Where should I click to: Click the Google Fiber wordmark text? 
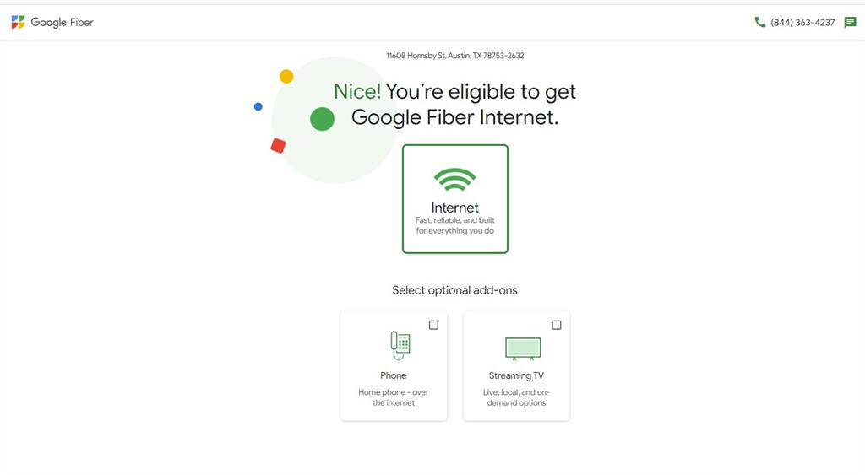click(63, 23)
